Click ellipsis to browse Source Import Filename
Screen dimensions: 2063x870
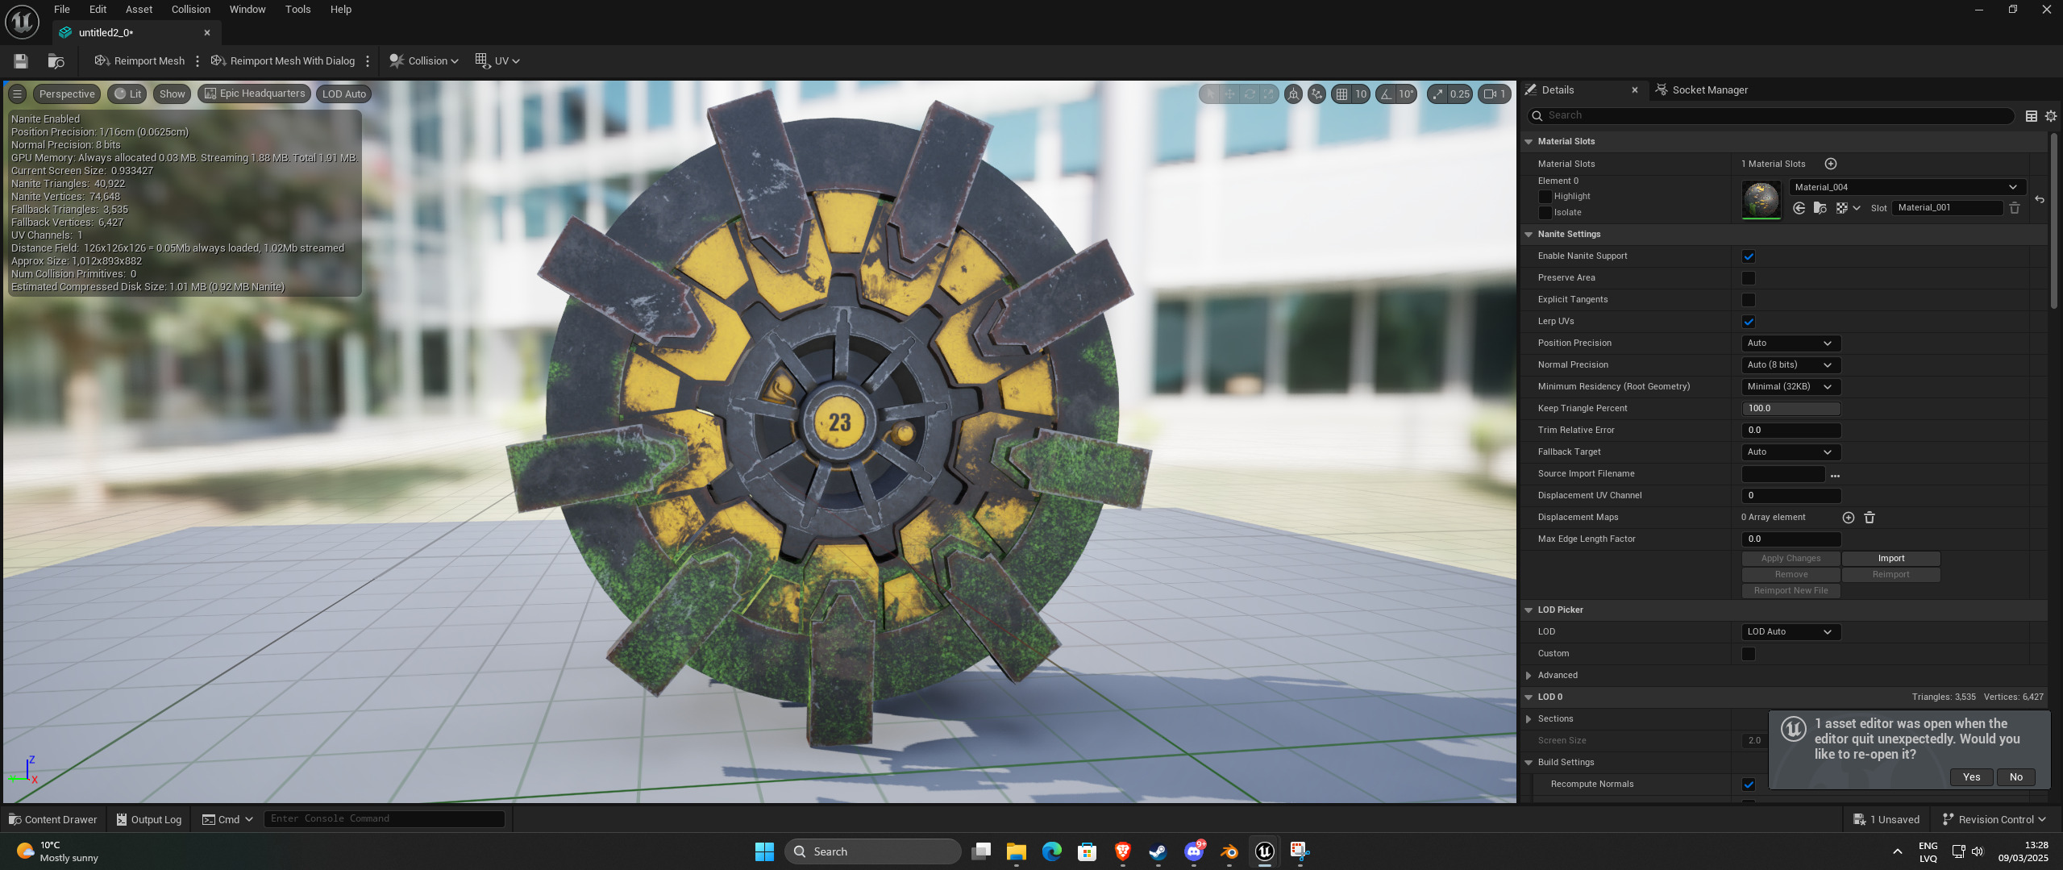point(1836,475)
